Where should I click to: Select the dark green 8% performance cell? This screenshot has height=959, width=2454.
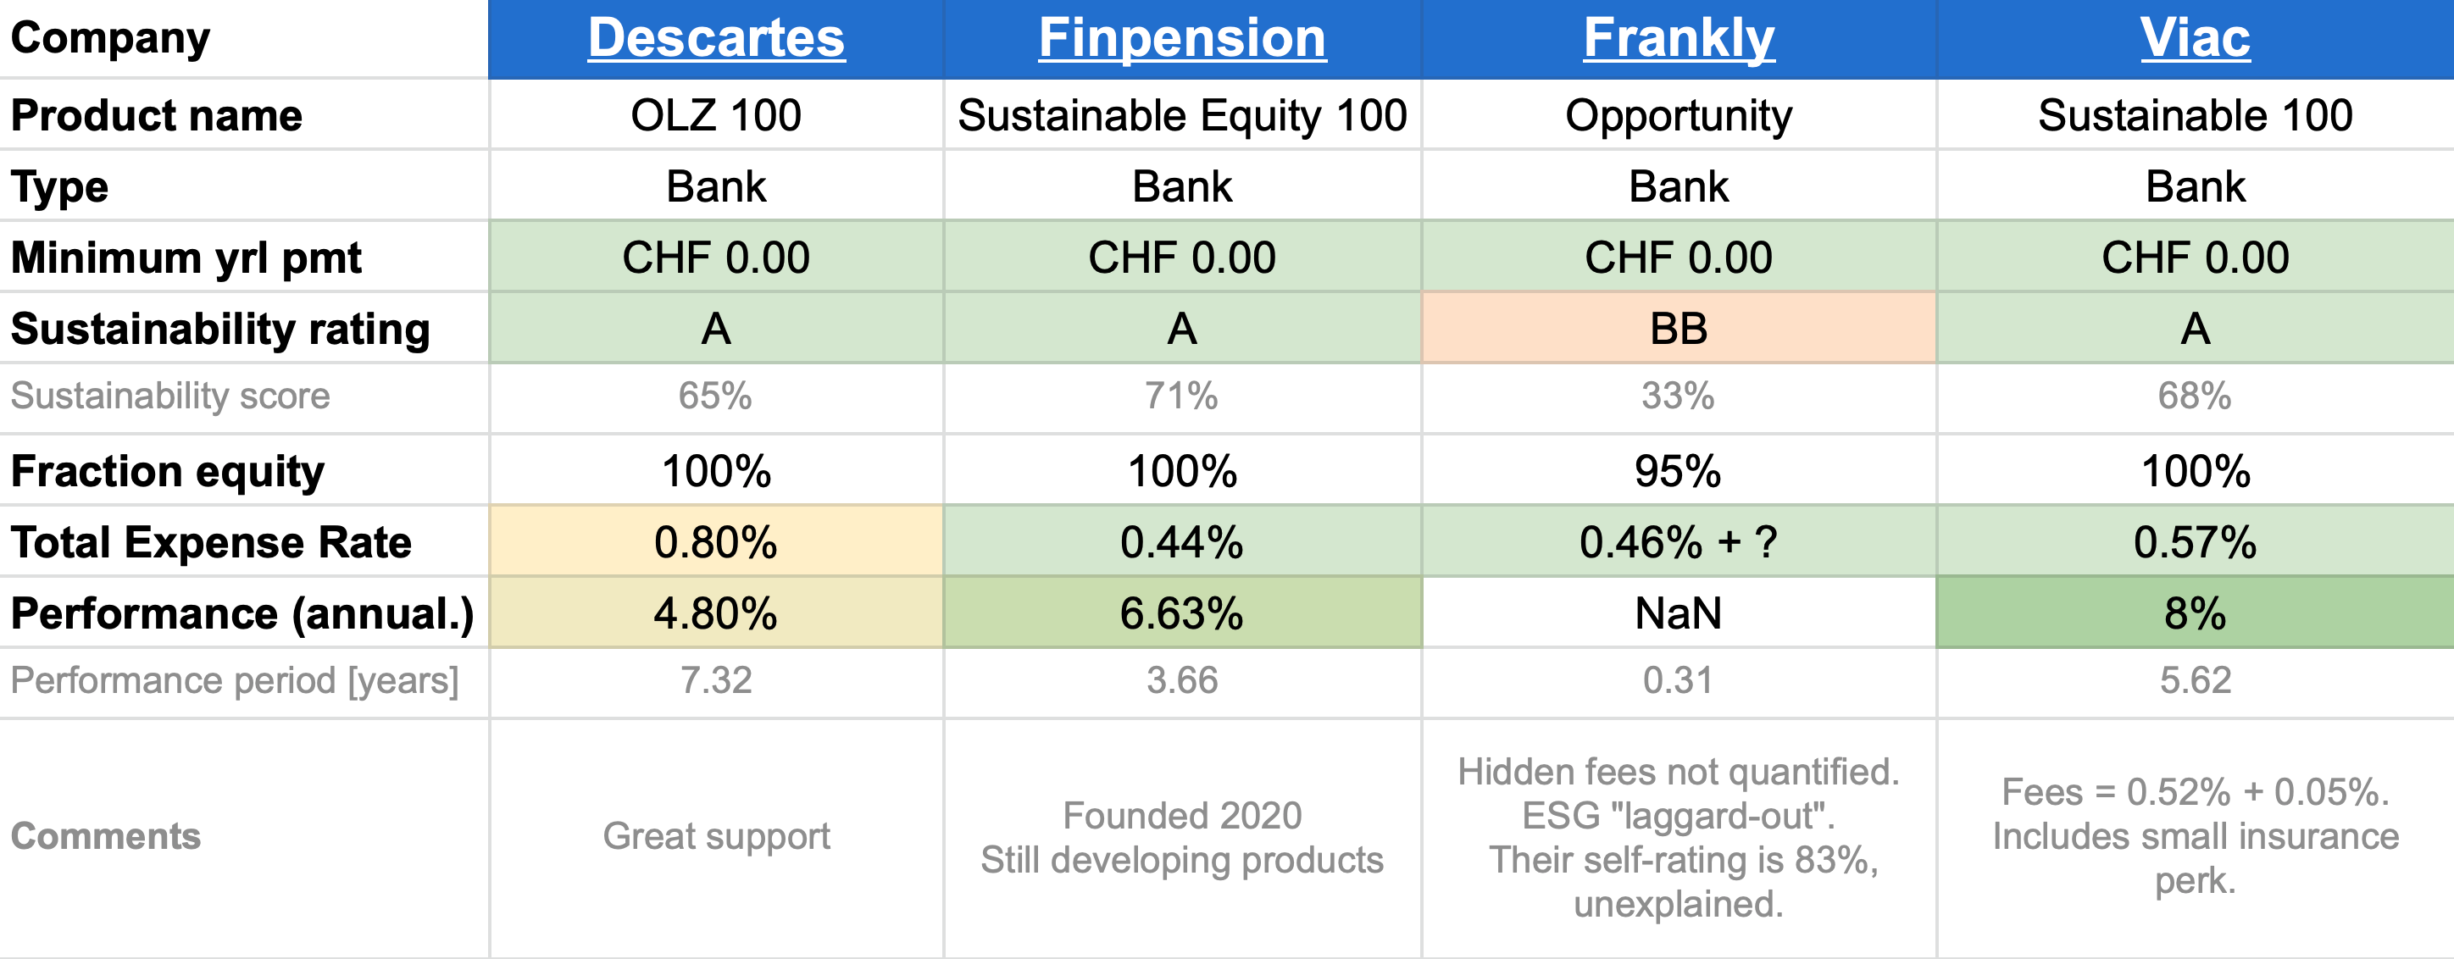pos(2195,613)
